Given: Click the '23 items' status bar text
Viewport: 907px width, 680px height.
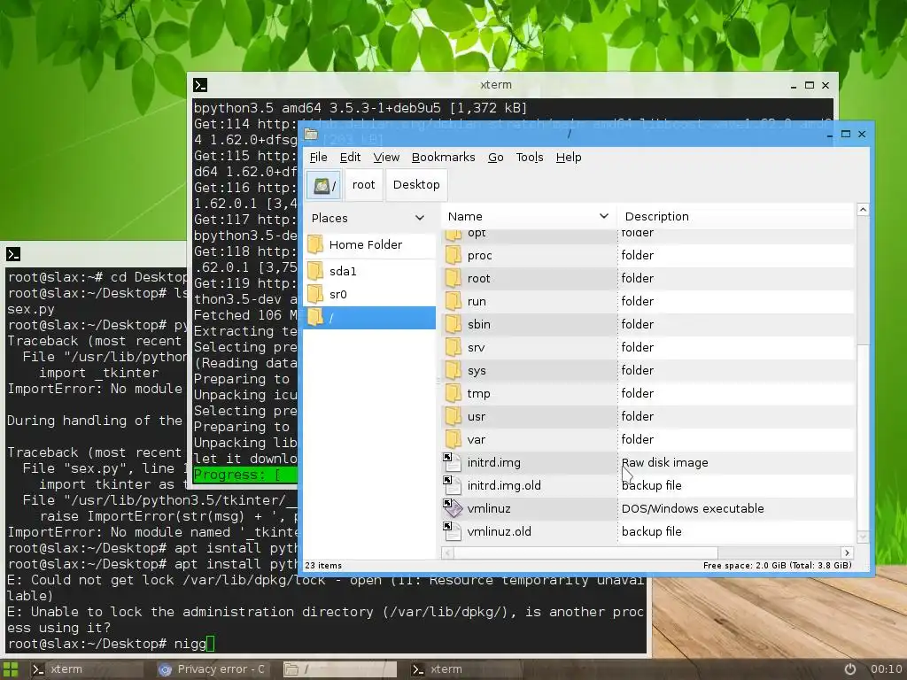Looking at the screenshot, I should 323,566.
